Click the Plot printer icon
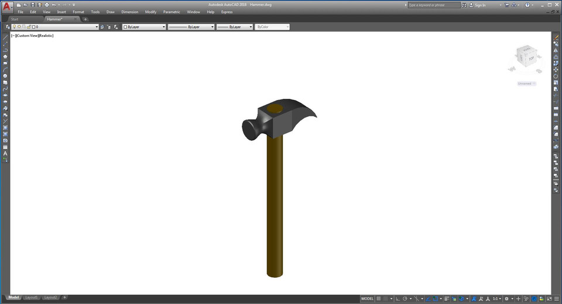The height and width of the screenshot is (304, 562). pos(47,5)
